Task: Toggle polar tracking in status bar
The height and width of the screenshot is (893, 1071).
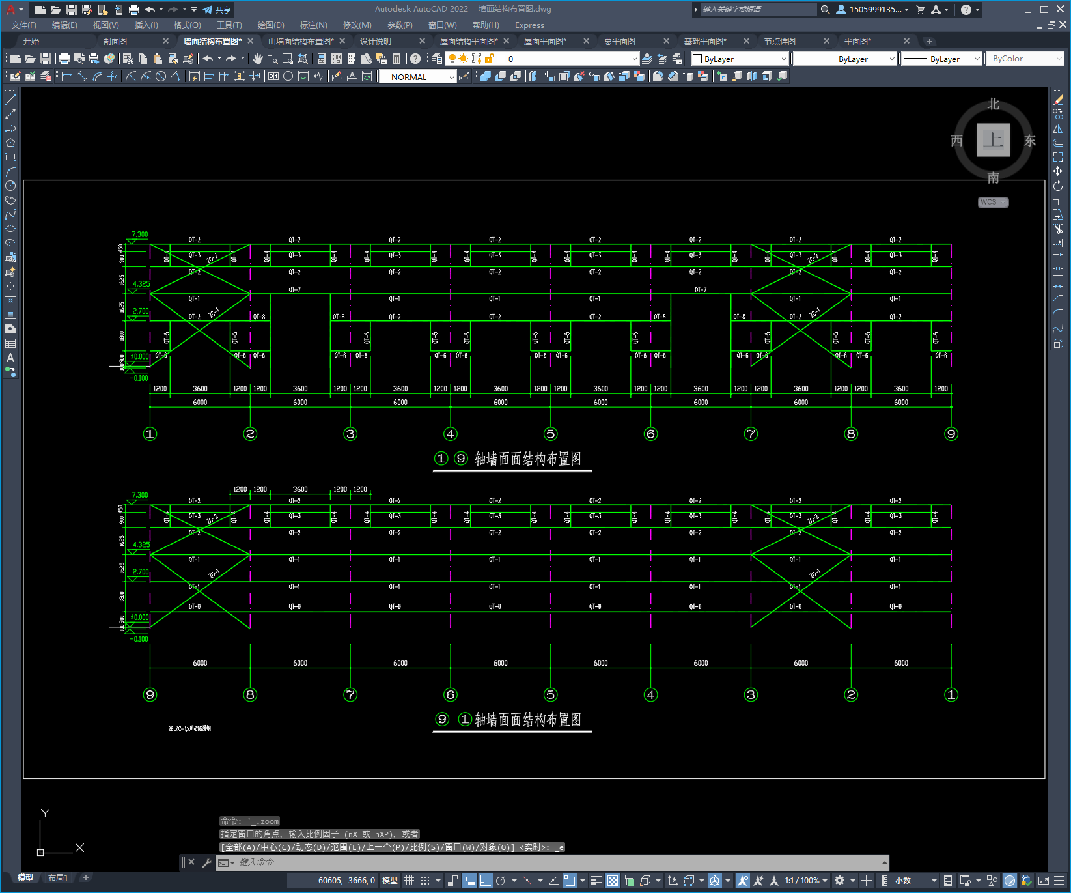Action: click(501, 881)
